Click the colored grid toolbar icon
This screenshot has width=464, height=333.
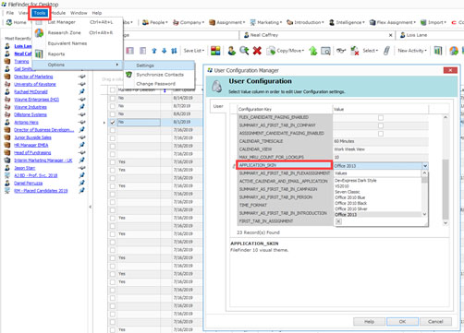pyautogui.click(x=215, y=51)
